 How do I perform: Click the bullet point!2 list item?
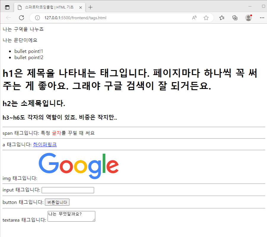point(29,58)
